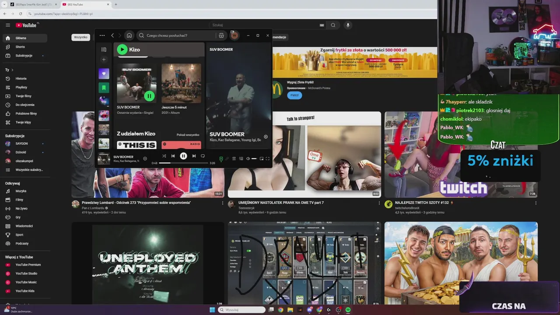Click the Spotify Your Library icon
Image resolution: width=560 pixels, height=315 pixels.
point(104,49)
